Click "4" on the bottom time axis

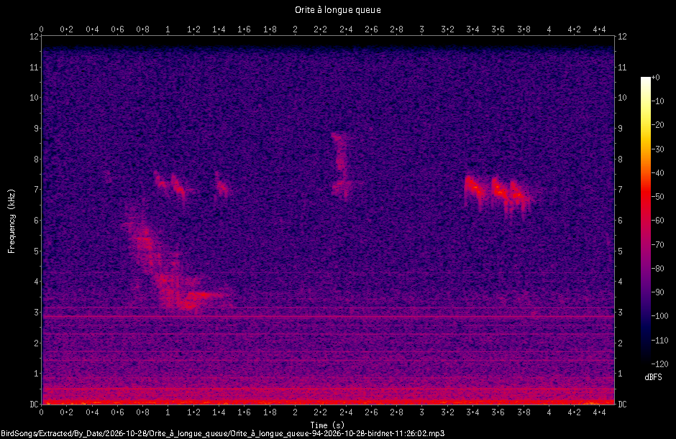pyautogui.click(x=549, y=412)
